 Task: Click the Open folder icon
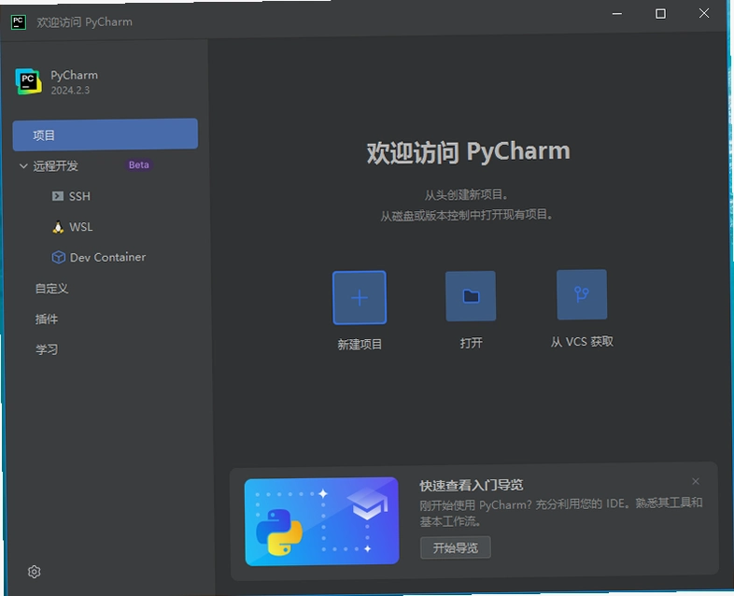click(471, 296)
